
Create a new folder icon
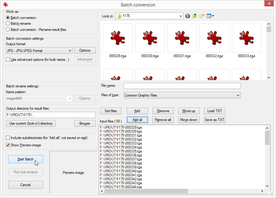pyautogui.click(x=202, y=16)
